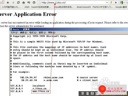Image resolution: width=128 pixels, height=96 pixels.
Task: Open the 20ph bookmark
Action: coord(27,7)
